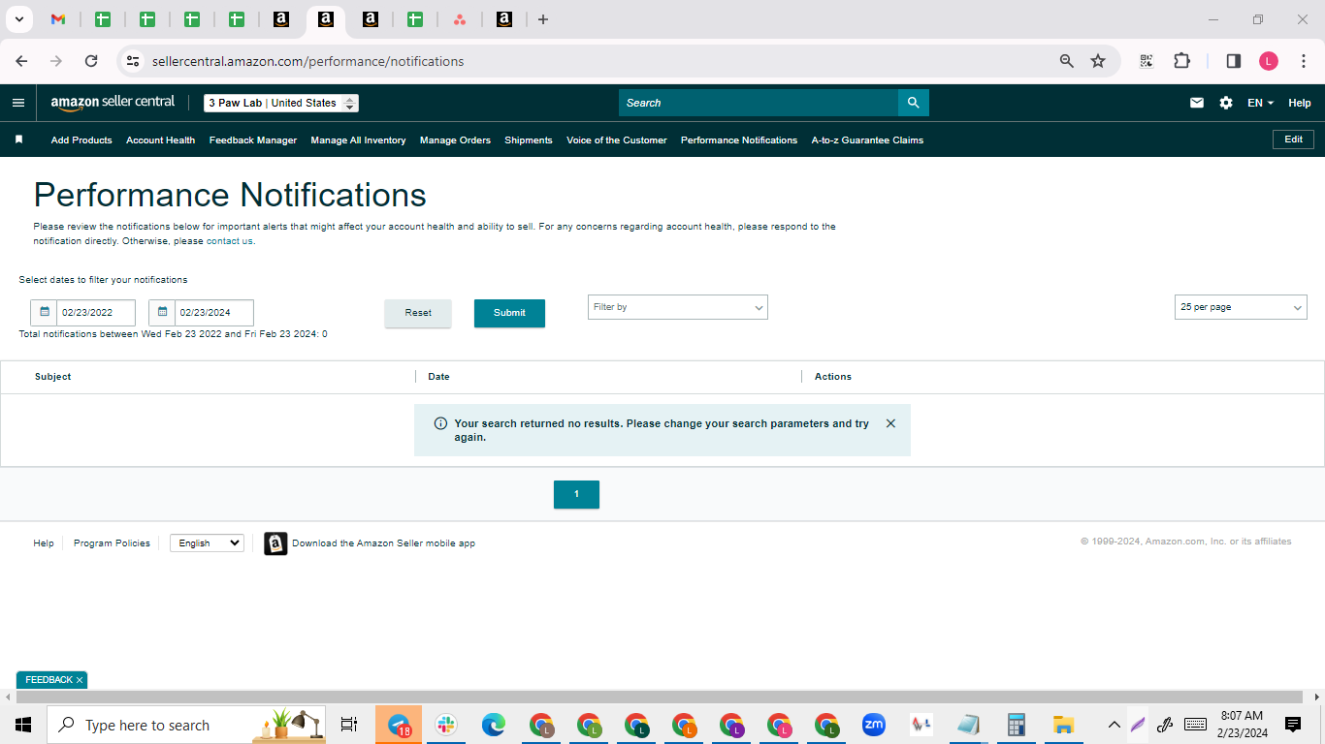Open the Seller Central hamburger menu
1325x744 pixels.
[18, 103]
